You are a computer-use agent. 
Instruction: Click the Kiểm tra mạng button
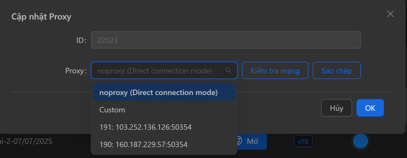point(275,70)
